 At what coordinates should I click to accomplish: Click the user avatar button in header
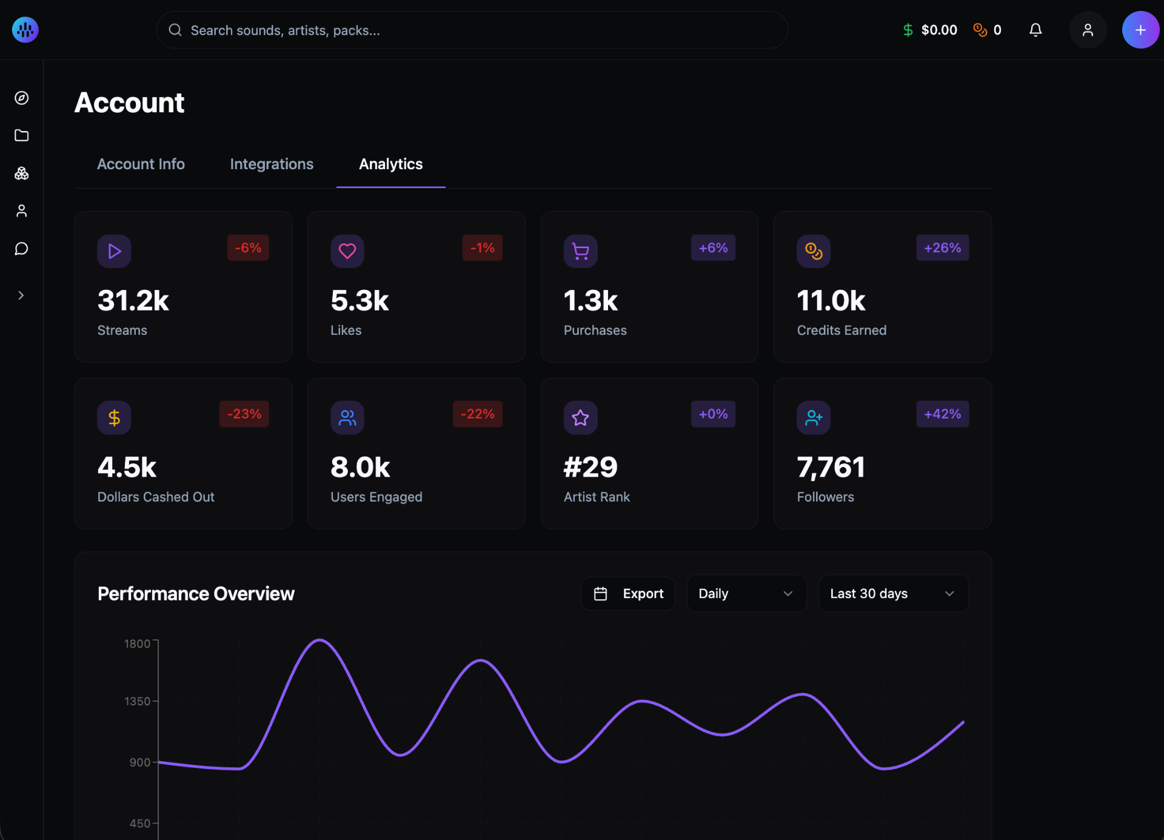tap(1088, 30)
